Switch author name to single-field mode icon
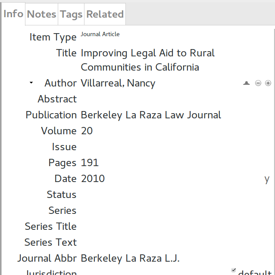 (x=247, y=83)
